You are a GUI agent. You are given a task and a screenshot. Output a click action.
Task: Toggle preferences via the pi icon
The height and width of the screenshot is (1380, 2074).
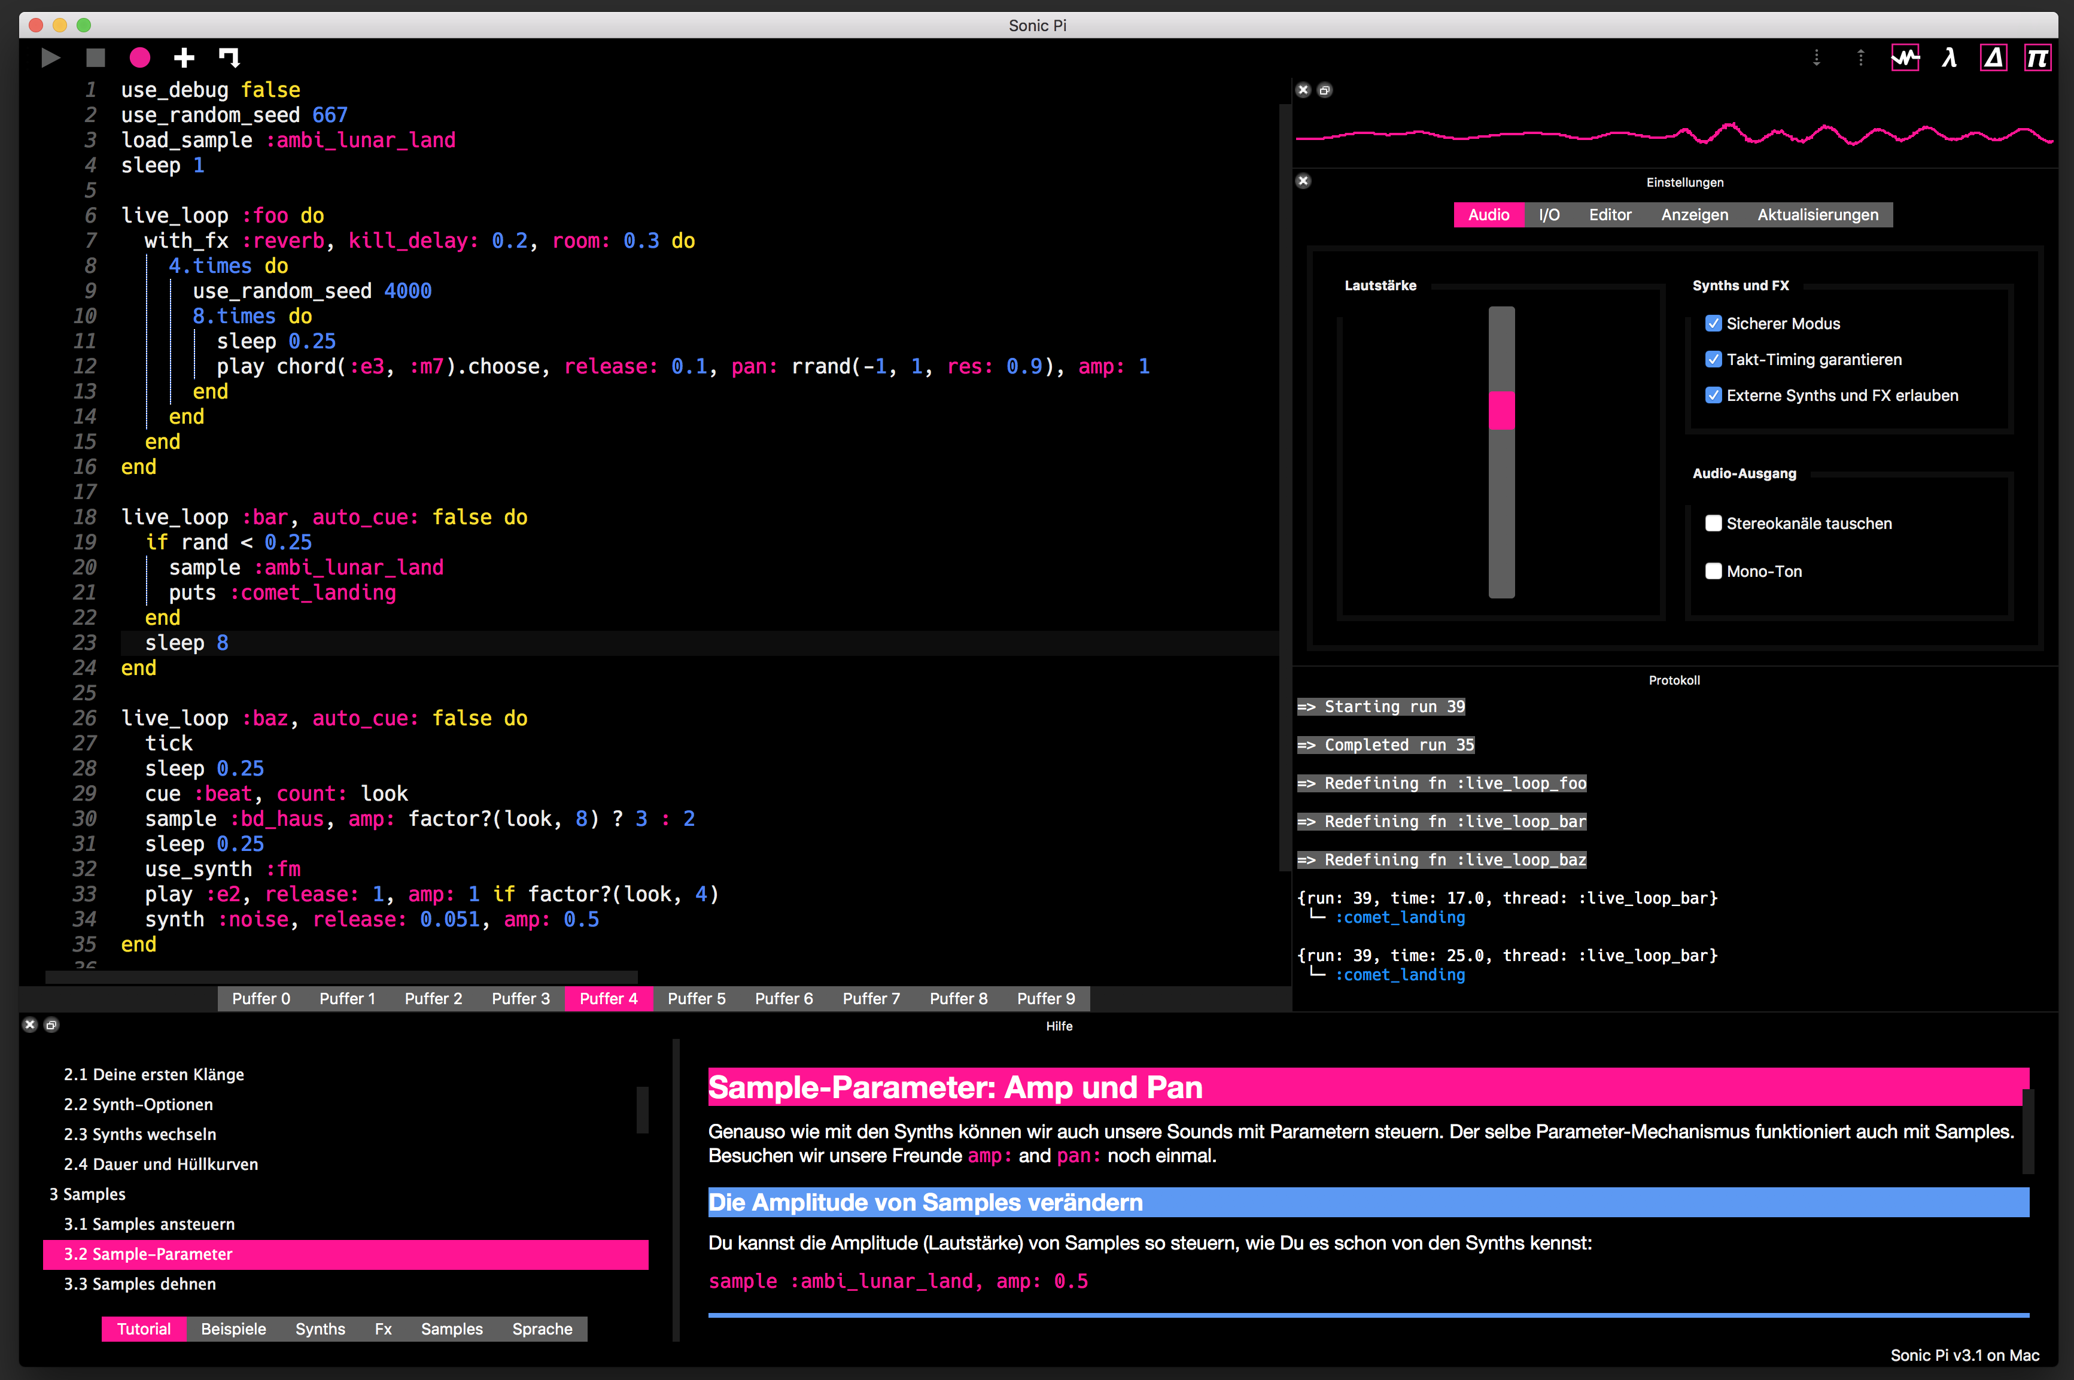coord(2037,58)
